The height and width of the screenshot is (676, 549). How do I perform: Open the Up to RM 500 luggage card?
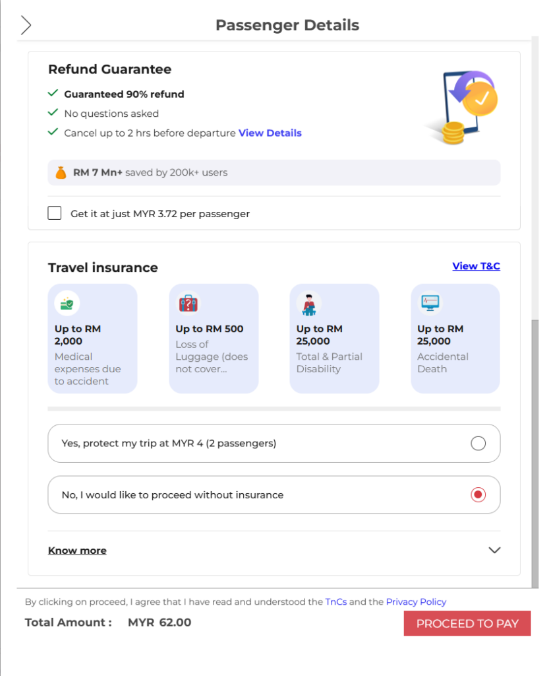(x=214, y=339)
